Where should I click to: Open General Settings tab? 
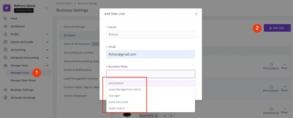pyautogui.click(x=74, y=27)
